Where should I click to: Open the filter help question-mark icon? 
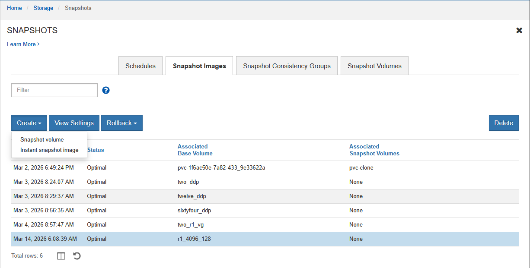[x=106, y=90]
